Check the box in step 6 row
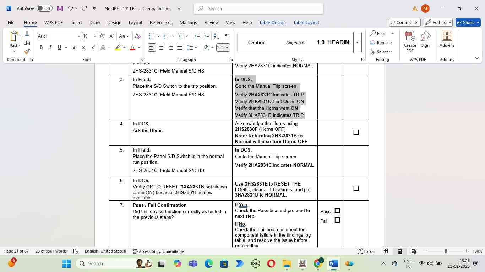This screenshot has width=485, height=272. point(356,188)
